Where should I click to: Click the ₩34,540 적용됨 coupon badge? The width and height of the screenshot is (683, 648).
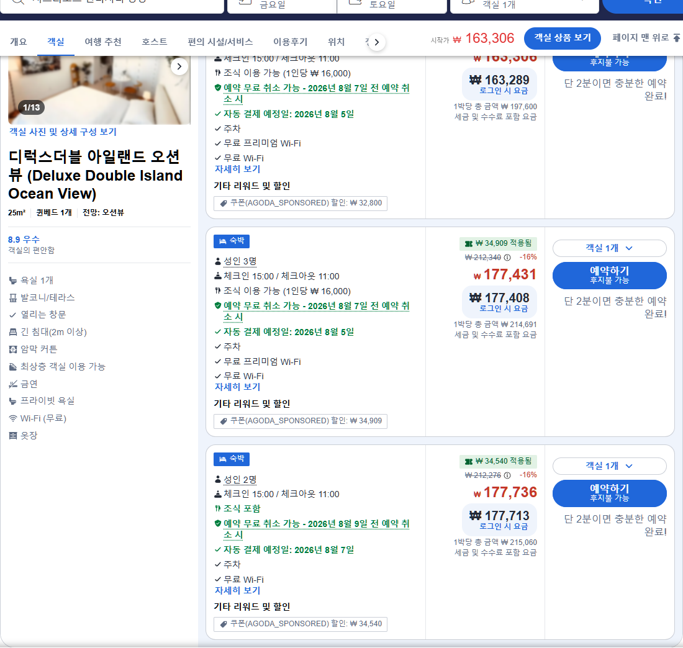pos(499,461)
